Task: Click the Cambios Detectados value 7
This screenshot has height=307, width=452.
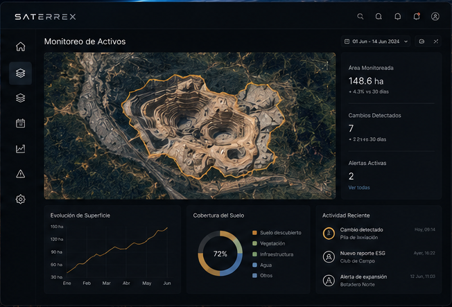Action: [351, 128]
